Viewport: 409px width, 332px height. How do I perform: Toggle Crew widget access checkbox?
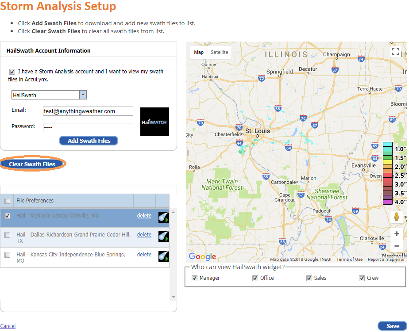[x=362, y=279]
